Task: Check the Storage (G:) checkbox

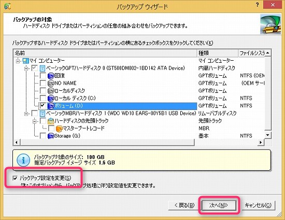Action: (43, 136)
